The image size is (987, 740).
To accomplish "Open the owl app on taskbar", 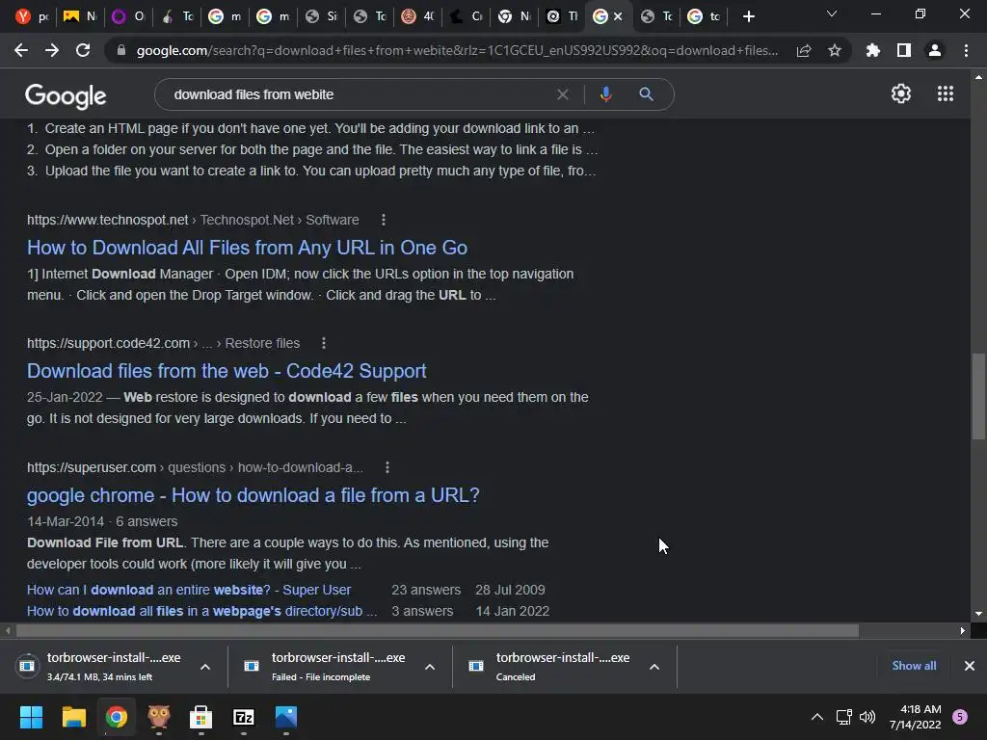I will (159, 717).
